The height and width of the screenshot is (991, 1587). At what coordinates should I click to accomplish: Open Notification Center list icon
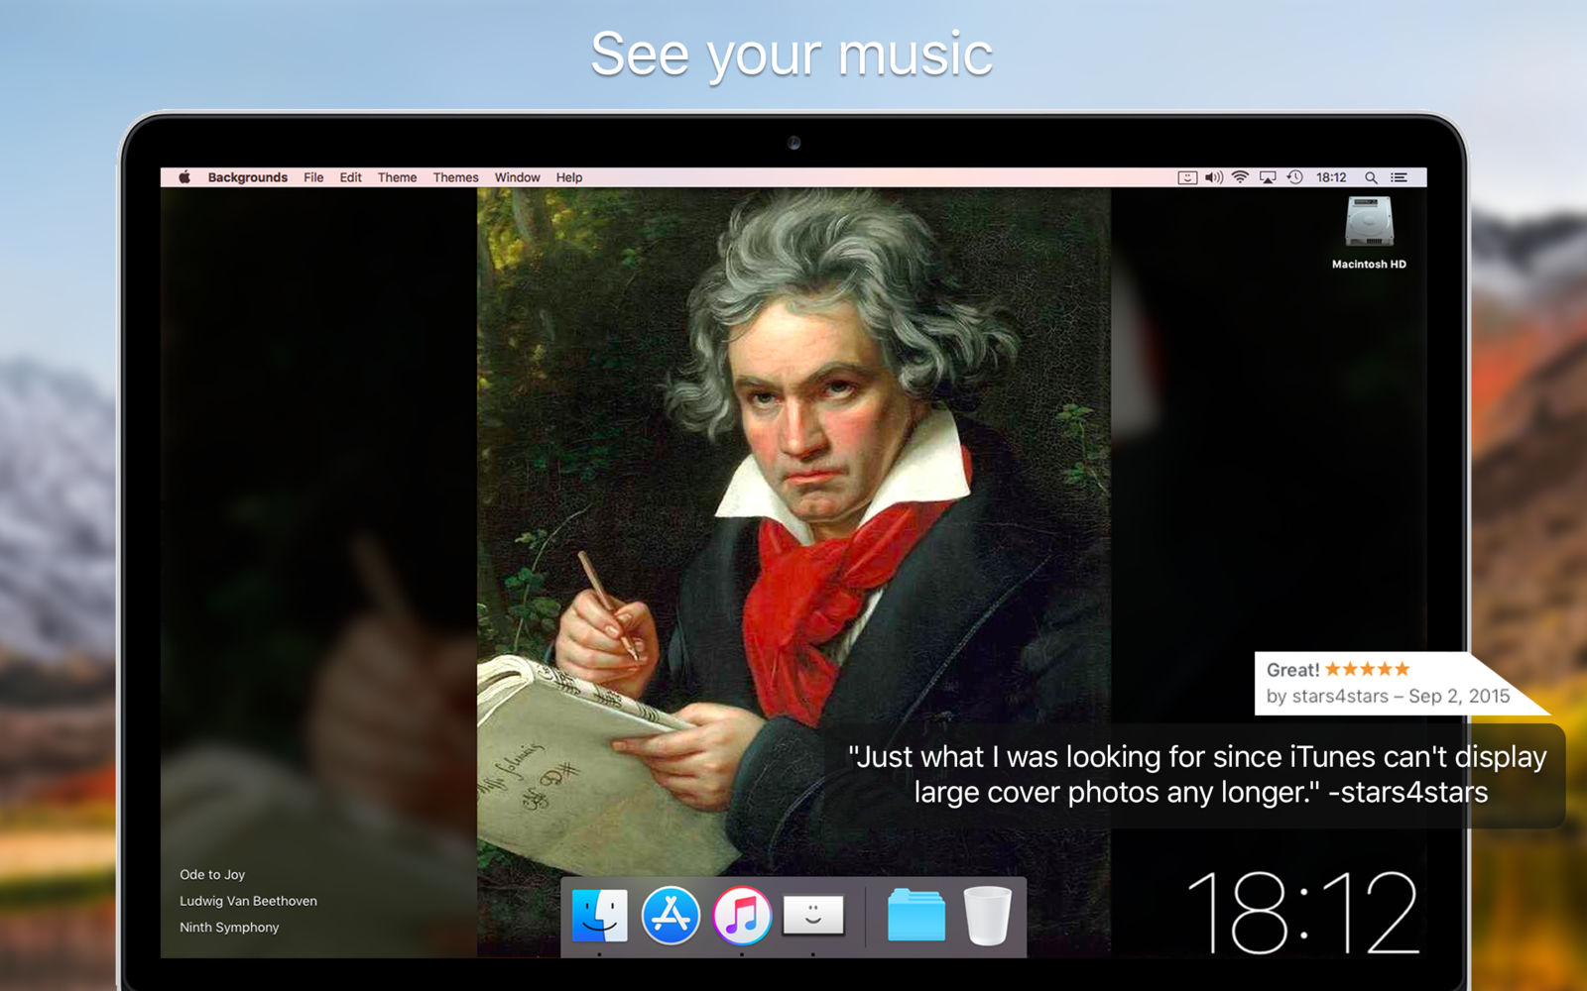pyautogui.click(x=1399, y=177)
